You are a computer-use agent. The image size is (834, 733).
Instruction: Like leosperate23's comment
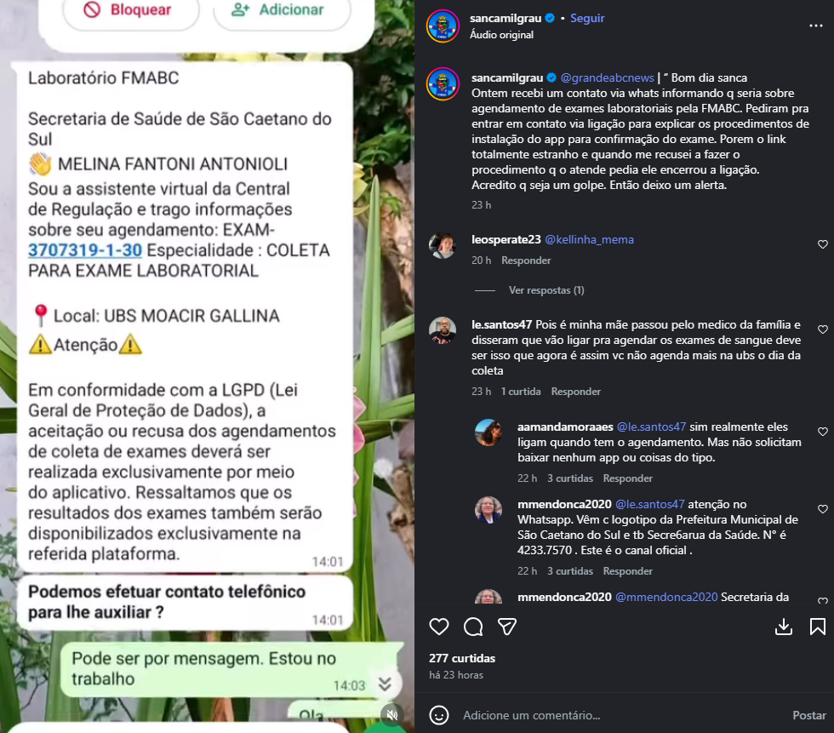pyautogui.click(x=822, y=244)
